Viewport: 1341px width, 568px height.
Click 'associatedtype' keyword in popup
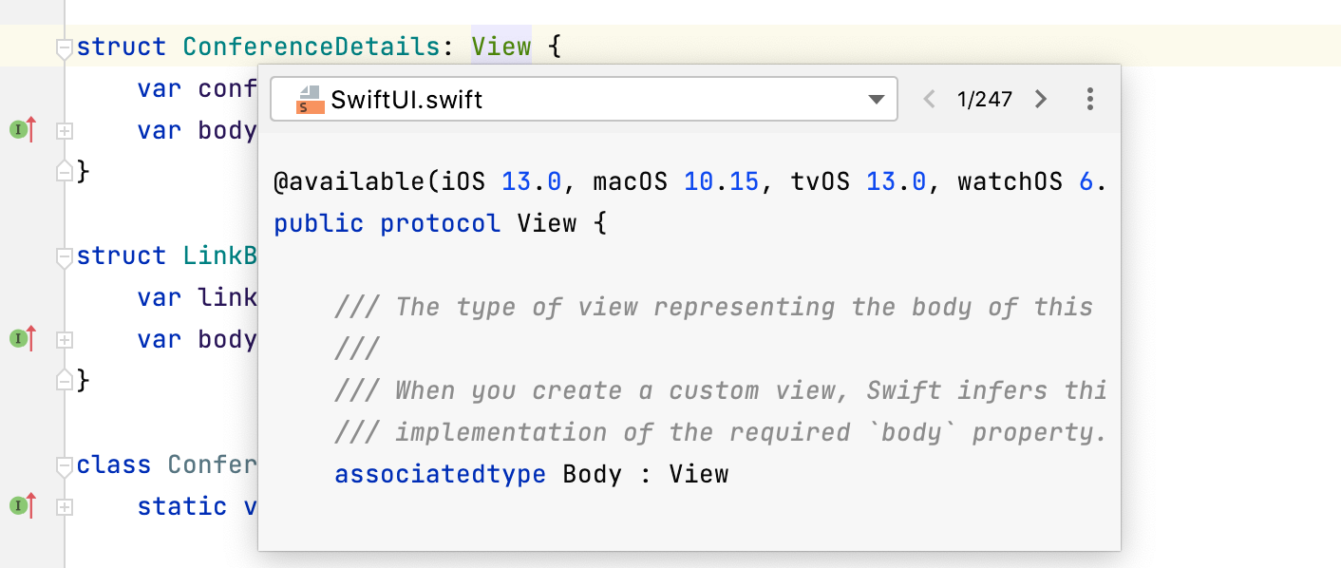click(x=440, y=474)
